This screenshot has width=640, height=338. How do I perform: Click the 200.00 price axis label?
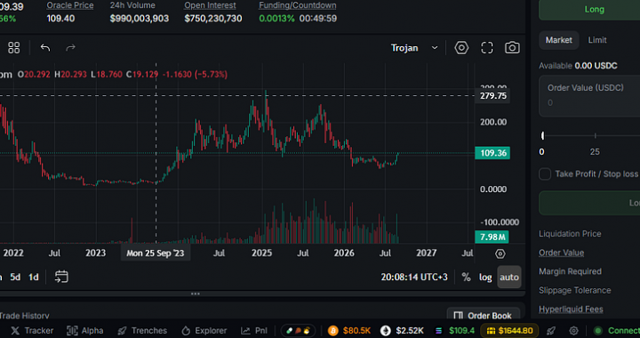click(x=493, y=122)
